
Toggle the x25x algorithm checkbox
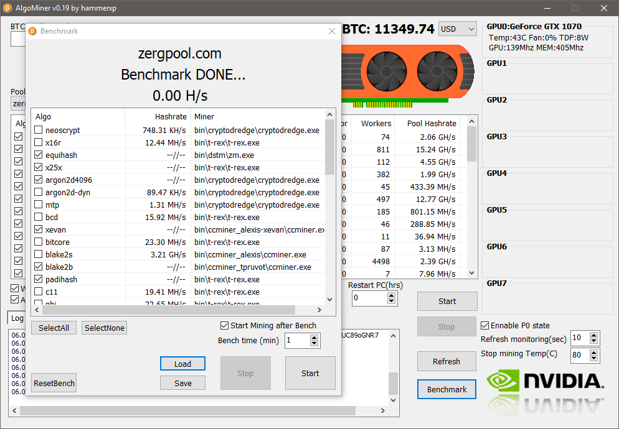click(x=38, y=167)
